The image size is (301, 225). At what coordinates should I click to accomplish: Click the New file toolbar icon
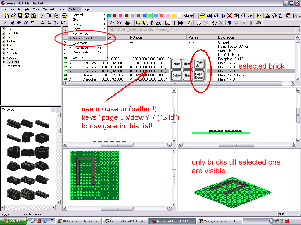[6, 16]
